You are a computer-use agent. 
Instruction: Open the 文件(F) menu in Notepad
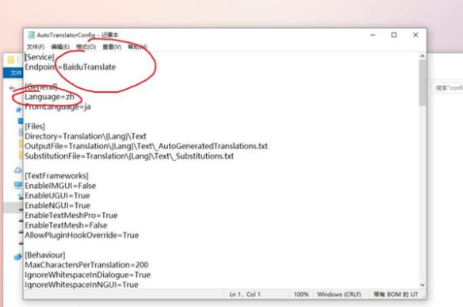point(36,47)
